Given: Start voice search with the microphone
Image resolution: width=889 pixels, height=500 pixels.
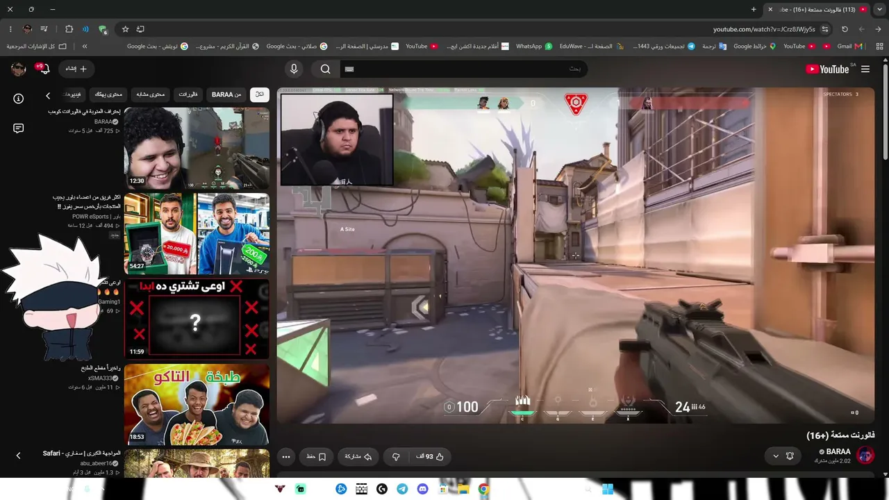Looking at the screenshot, I should point(294,69).
